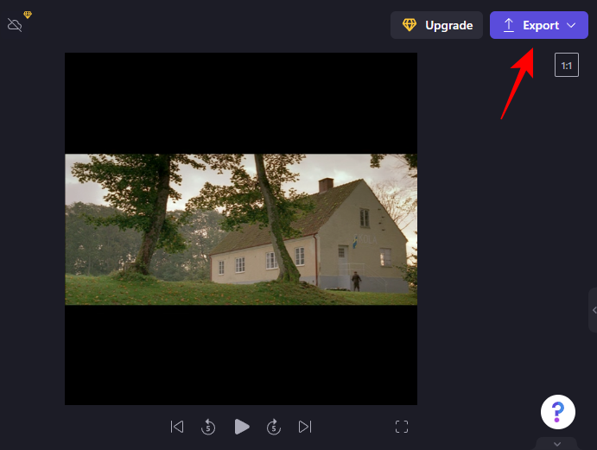597x450 pixels.
Task: Open the 1:1 aspect ratio selector
Action: pyautogui.click(x=567, y=65)
